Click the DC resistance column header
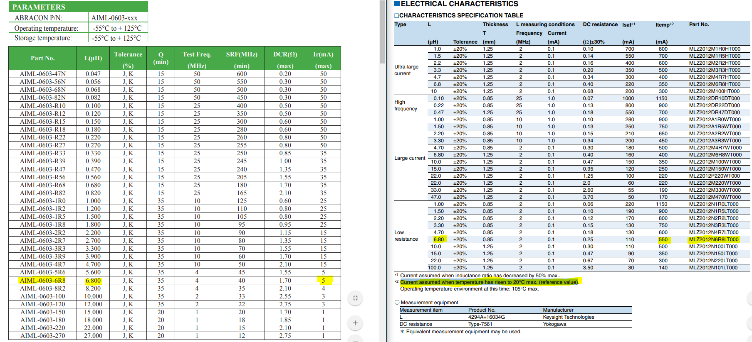This screenshot has width=752, height=342. click(600, 24)
